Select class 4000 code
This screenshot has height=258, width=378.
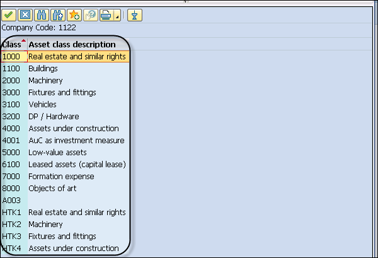click(11, 129)
